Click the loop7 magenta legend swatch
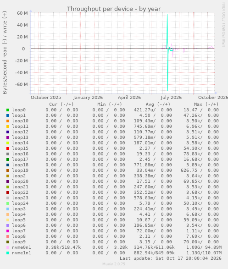The width and height of the screenshot is (228, 269). 8,231
